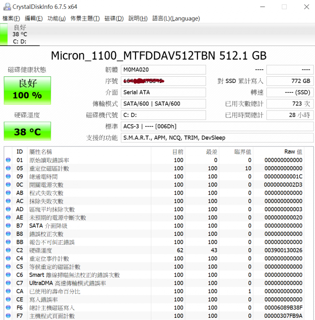Select the C: D: disk tab showing 良好 38 °C
The width and height of the screenshot is (315, 320).
(20, 34)
